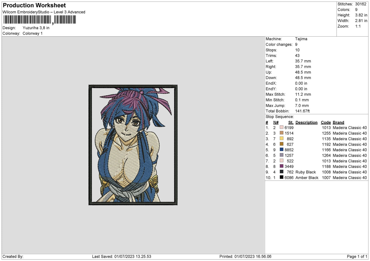Select thread code 1007
This screenshot has height=261, width=370.
326,178
